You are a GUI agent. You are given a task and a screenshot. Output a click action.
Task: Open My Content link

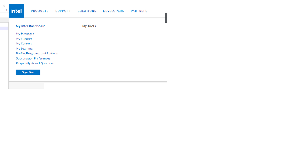coord(24,44)
